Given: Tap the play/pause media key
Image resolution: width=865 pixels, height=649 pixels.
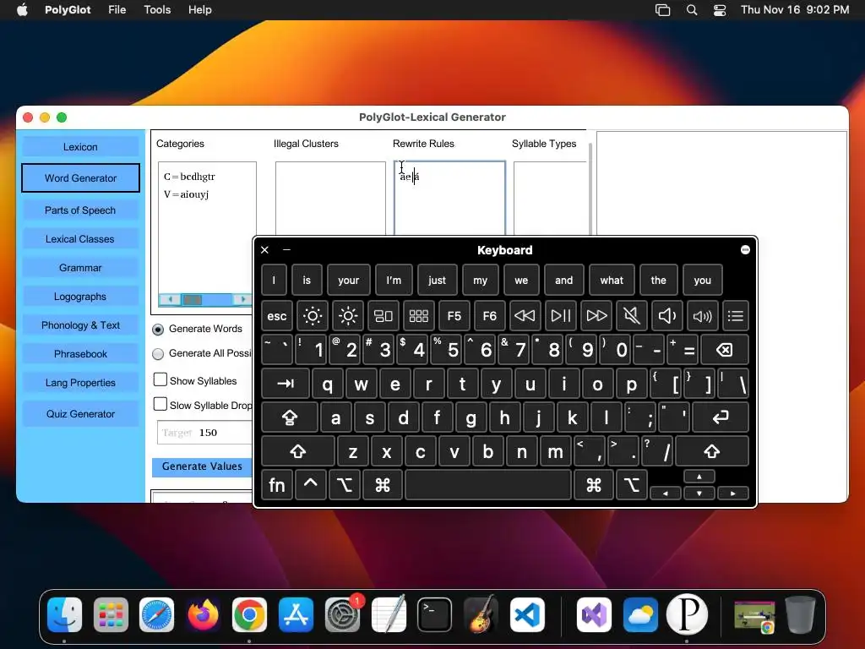Looking at the screenshot, I should tap(561, 316).
